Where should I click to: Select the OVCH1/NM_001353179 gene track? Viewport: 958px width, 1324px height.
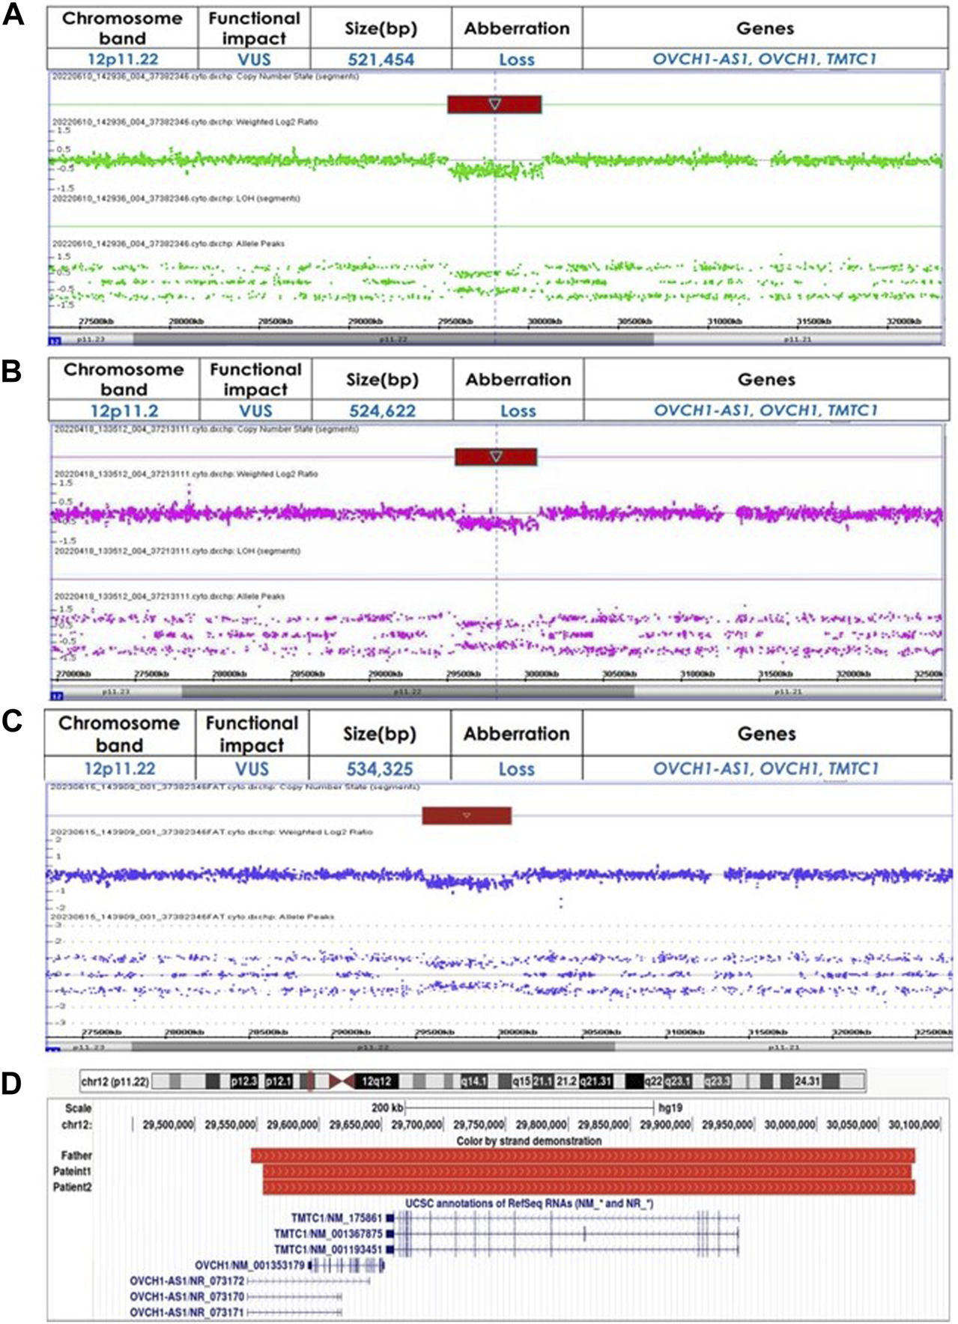pyautogui.click(x=346, y=1266)
